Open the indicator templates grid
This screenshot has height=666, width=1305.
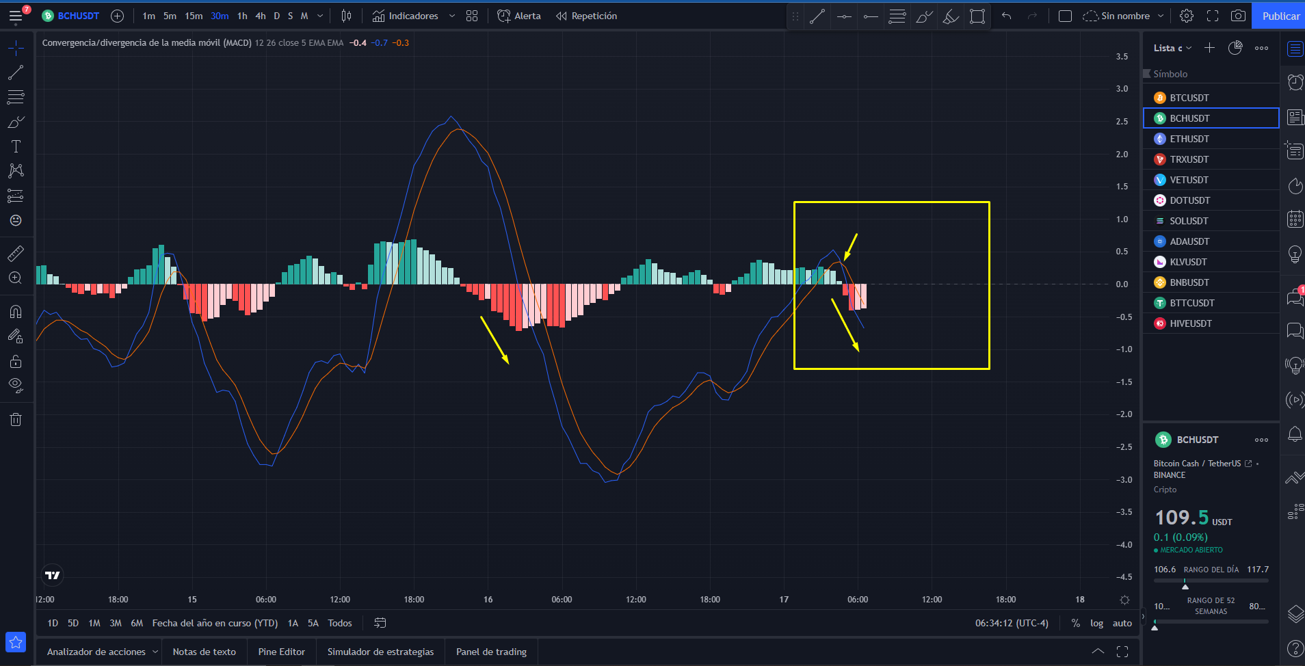tap(472, 16)
